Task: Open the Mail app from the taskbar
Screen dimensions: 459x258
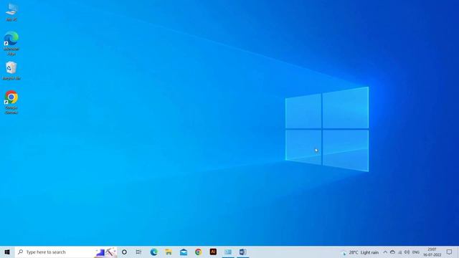Action: pos(184,252)
